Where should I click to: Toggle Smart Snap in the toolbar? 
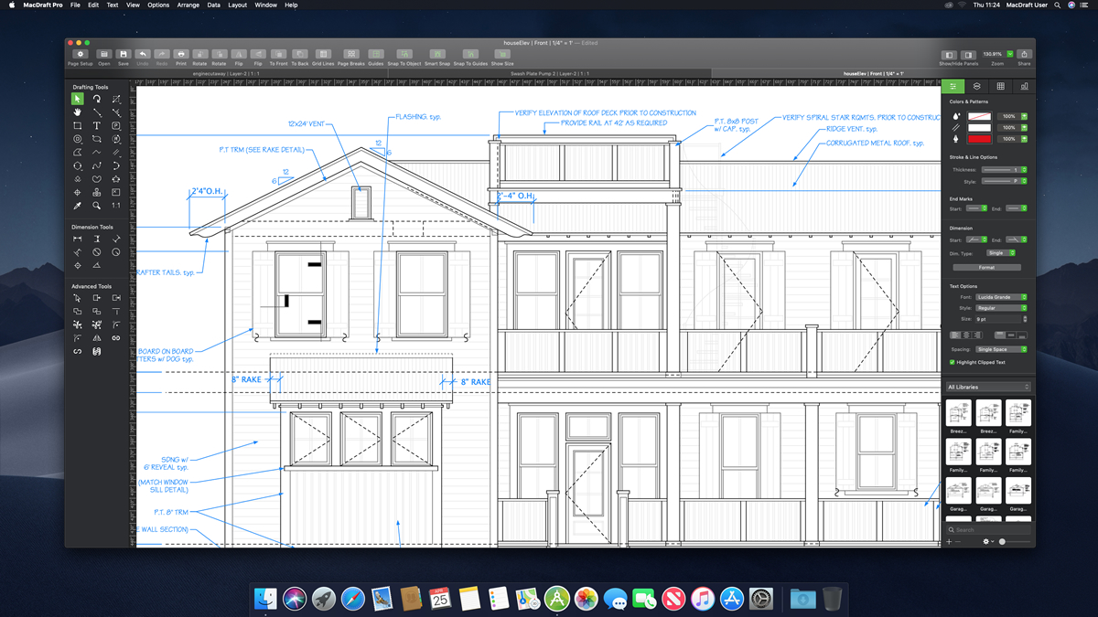coord(437,54)
